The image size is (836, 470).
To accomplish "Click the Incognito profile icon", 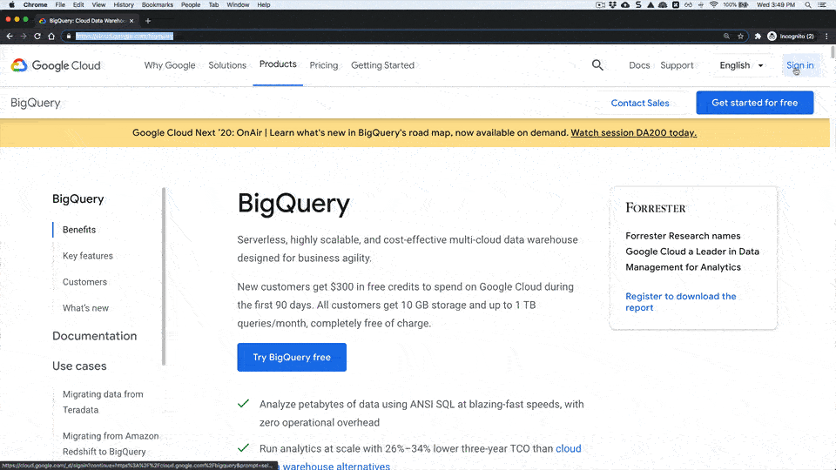I will (772, 37).
